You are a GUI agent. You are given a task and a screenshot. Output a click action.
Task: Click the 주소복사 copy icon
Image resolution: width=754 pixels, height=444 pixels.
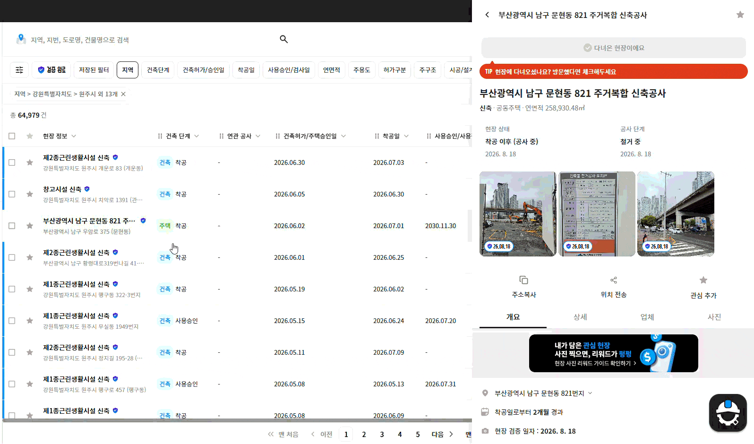click(x=523, y=280)
